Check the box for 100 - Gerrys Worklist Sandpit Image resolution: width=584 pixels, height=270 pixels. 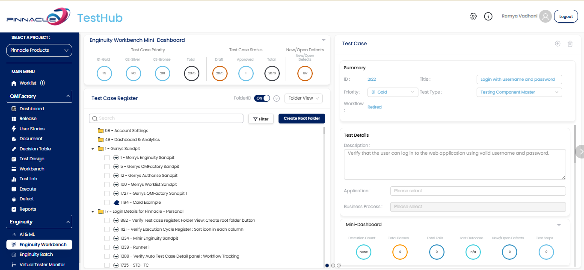tap(107, 185)
